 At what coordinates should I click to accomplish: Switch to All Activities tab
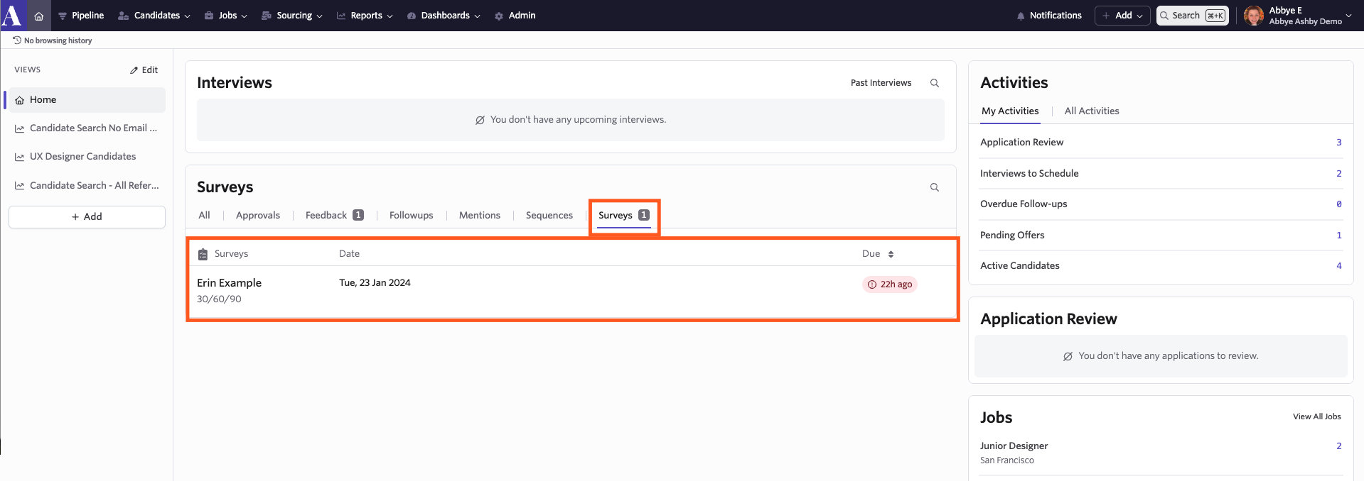click(x=1092, y=111)
